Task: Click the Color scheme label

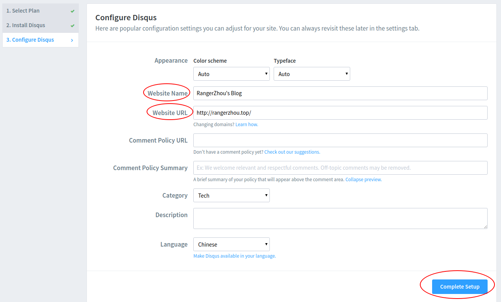Action: [210, 61]
